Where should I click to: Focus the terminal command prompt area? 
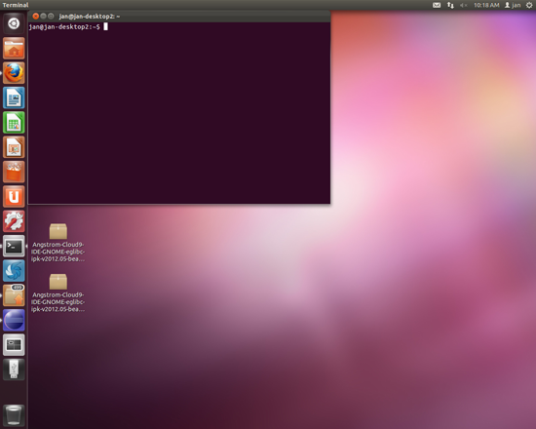tap(179, 113)
